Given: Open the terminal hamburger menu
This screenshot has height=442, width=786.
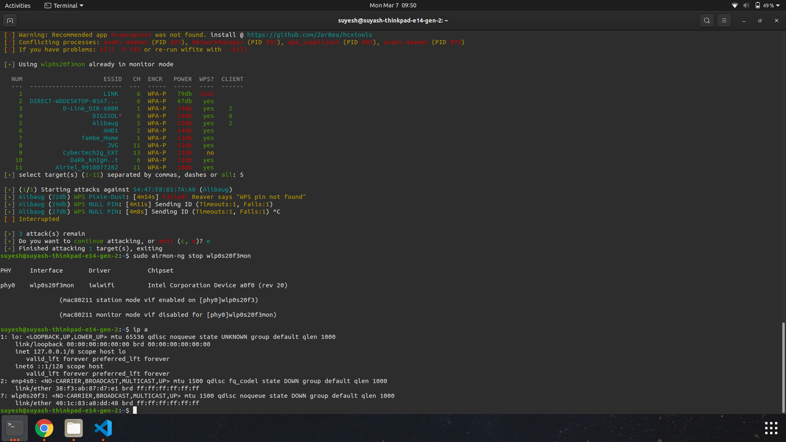Looking at the screenshot, I should tap(724, 20).
